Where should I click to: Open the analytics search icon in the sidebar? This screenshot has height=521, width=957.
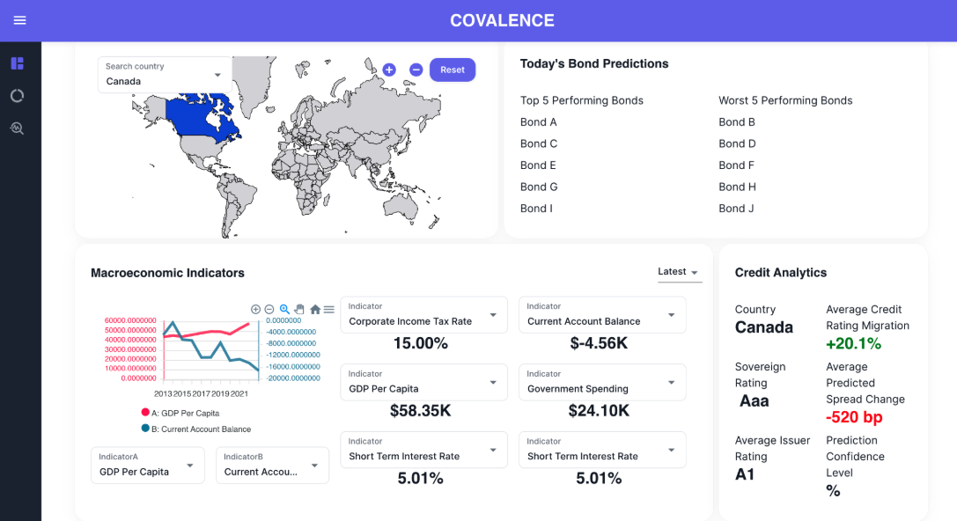pyautogui.click(x=17, y=128)
